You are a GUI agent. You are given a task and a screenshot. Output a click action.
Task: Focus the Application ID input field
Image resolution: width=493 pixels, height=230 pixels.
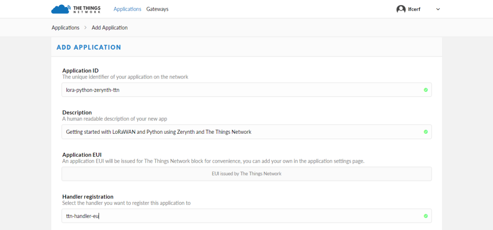coord(246,90)
